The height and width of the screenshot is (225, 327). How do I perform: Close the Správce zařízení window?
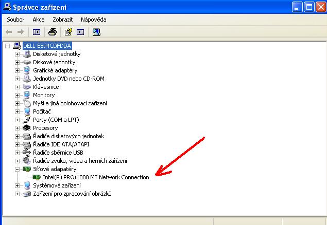tap(321, 8)
